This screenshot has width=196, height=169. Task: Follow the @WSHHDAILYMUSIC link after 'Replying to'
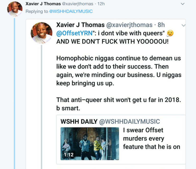(71, 11)
